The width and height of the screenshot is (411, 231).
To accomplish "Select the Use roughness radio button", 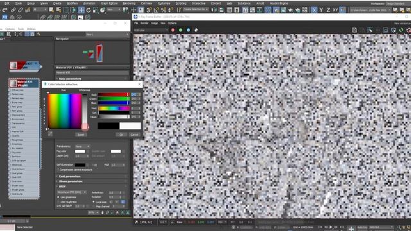I will click(58, 202).
